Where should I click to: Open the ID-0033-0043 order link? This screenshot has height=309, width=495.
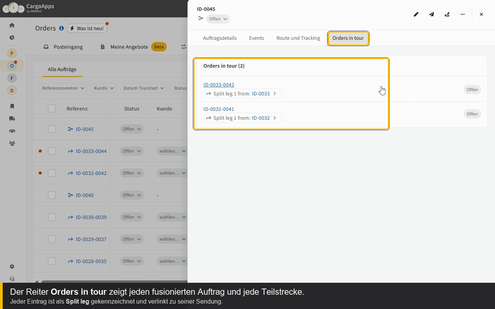pyautogui.click(x=219, y=85)
